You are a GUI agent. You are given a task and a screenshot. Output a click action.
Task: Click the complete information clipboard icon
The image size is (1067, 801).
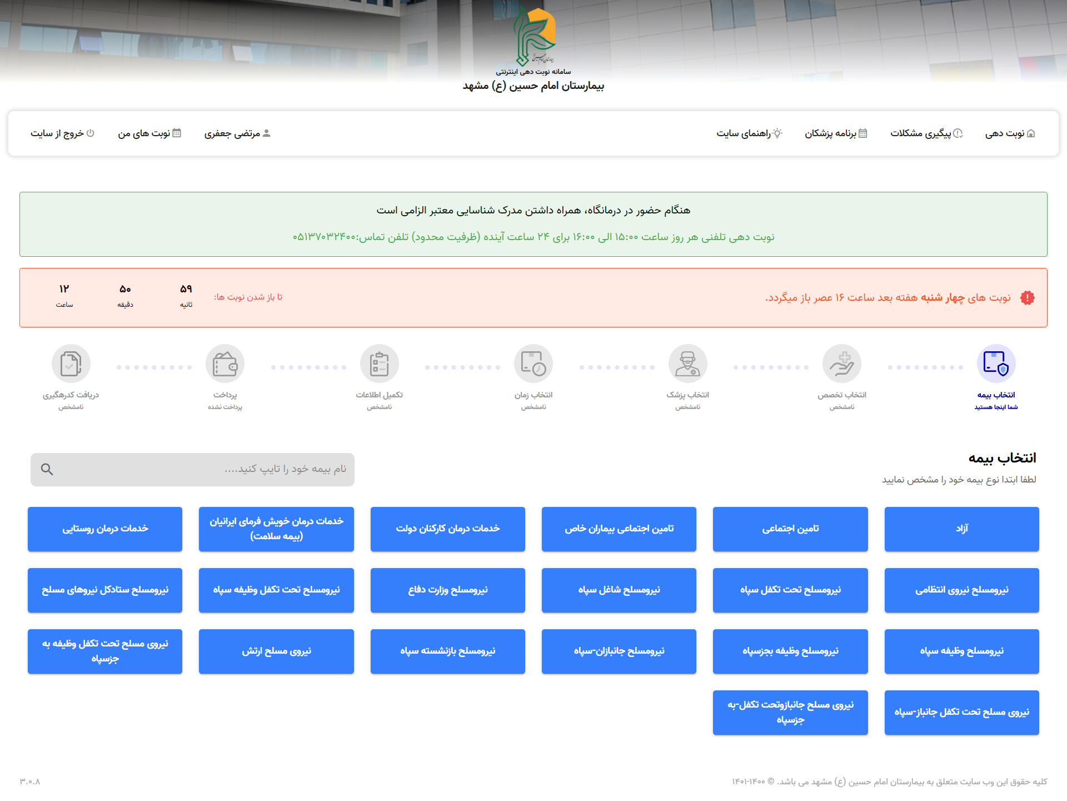379,364
